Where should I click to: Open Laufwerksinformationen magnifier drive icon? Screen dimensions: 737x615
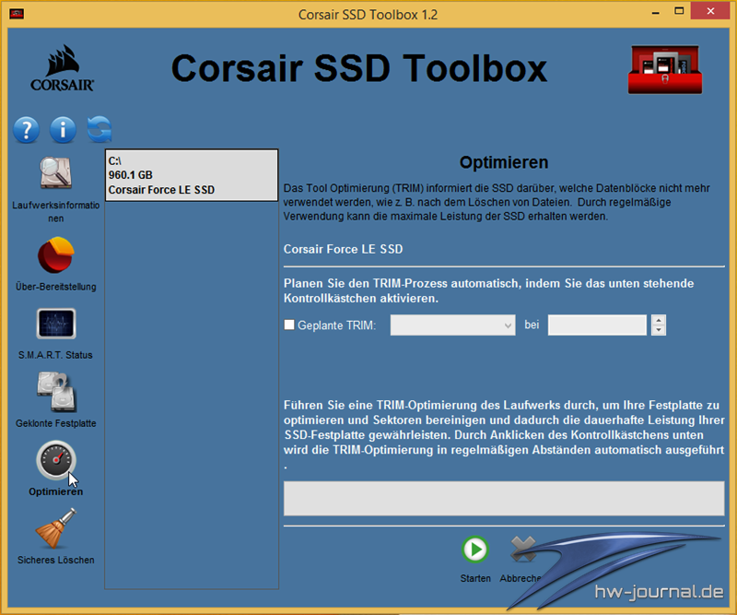[56, 172]
